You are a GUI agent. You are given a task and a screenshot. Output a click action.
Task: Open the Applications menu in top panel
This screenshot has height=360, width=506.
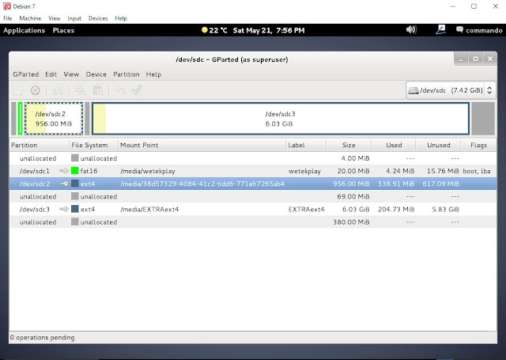click(x=25, y=30)
